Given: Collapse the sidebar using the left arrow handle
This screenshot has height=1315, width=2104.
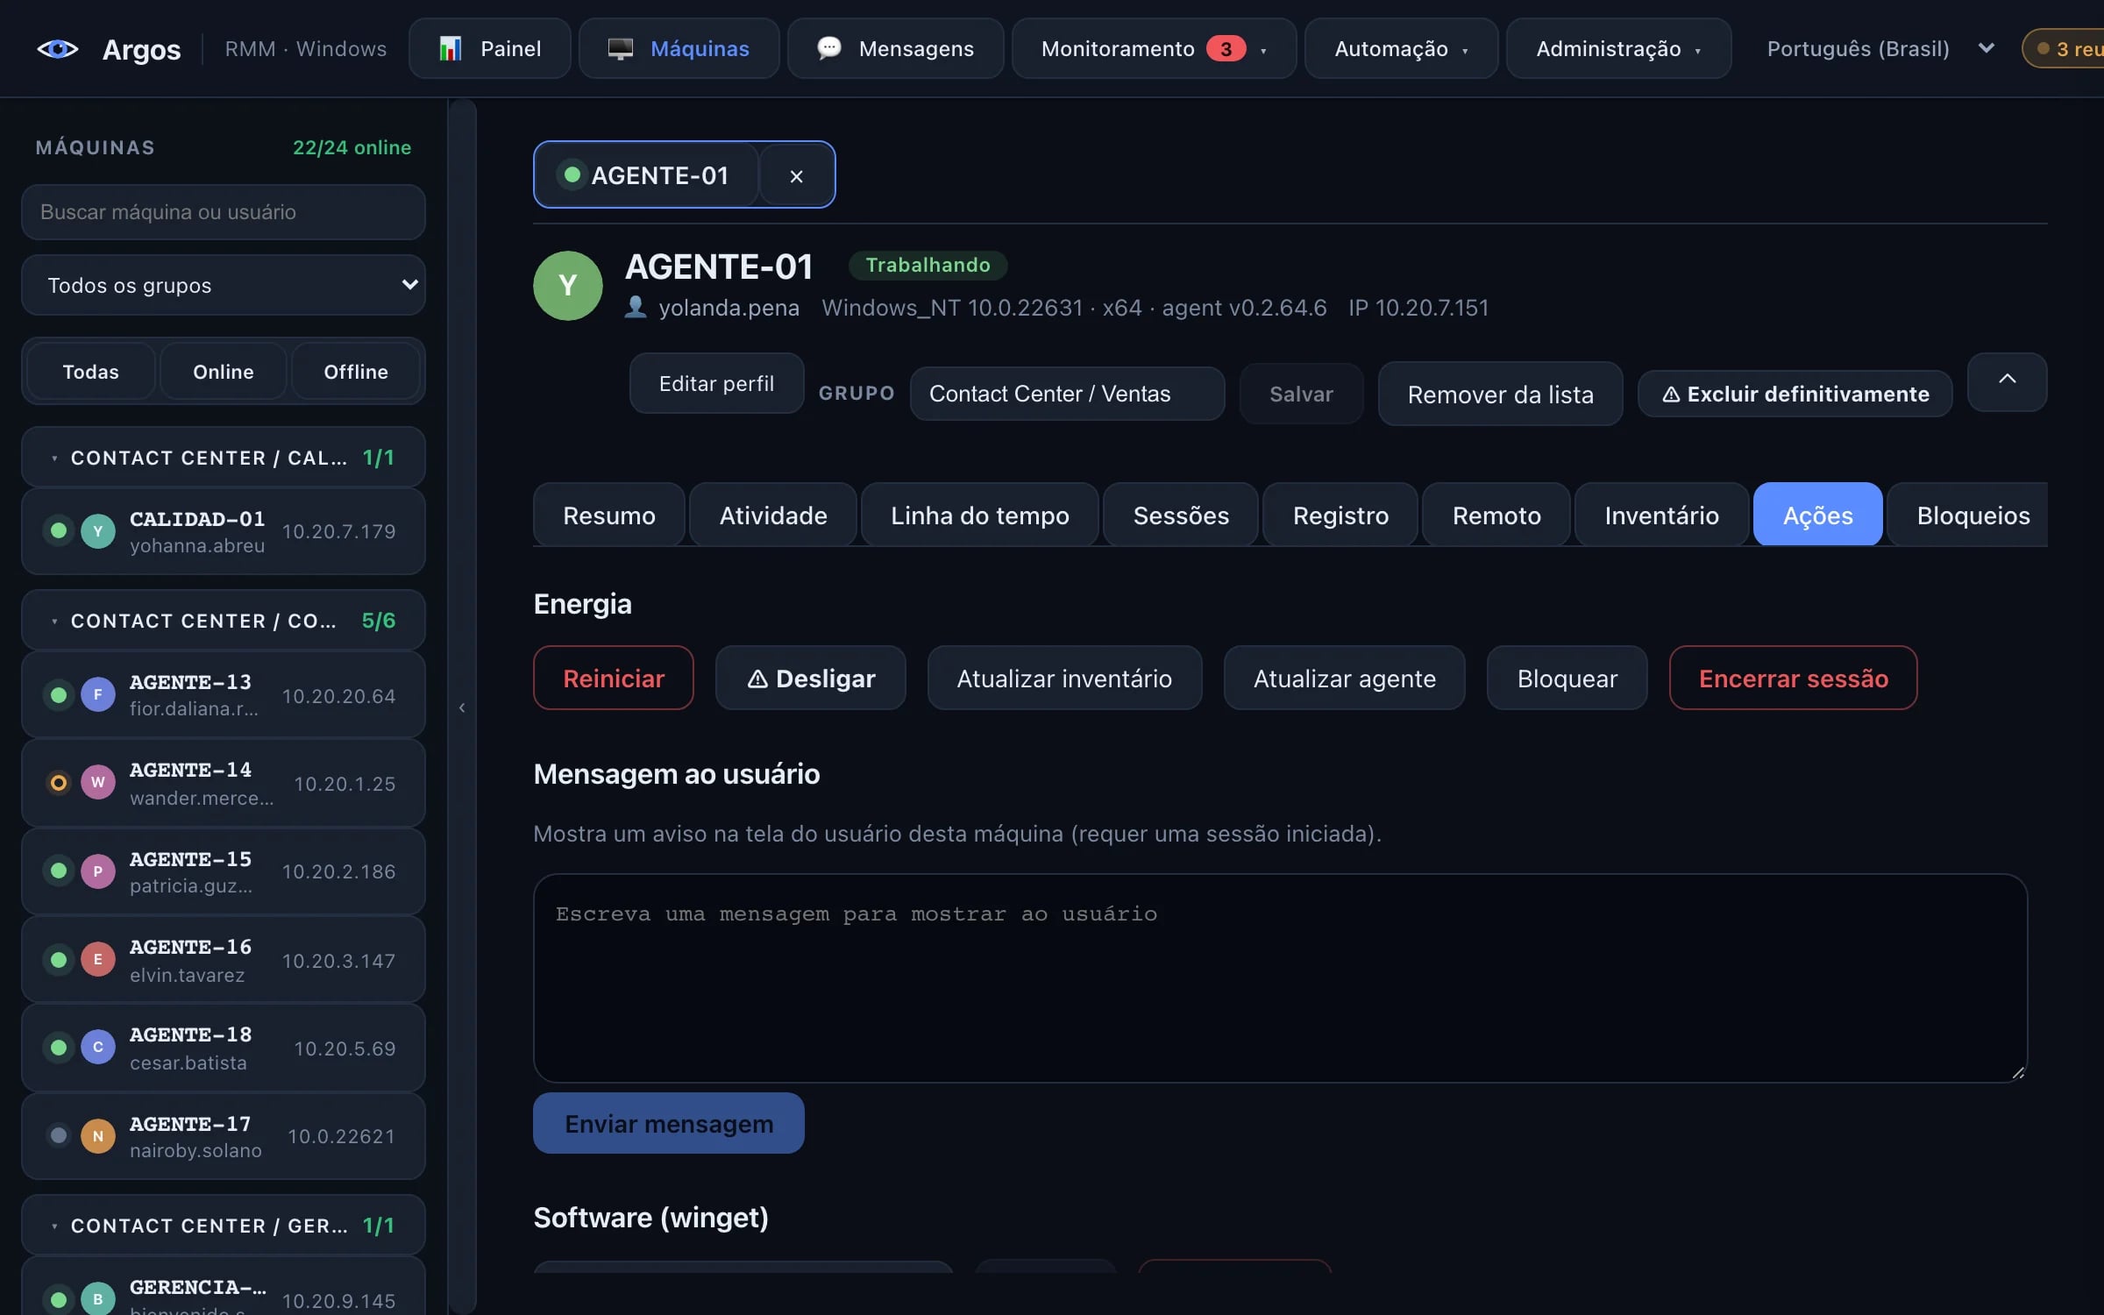Looking at the screenshot, I should [462, 707].
